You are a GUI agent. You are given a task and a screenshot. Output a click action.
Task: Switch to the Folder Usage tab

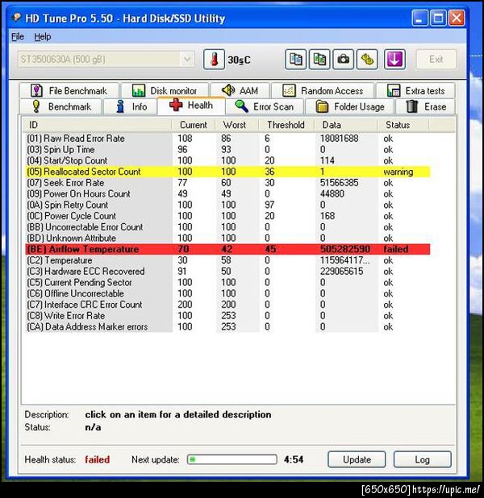(350, 106)
